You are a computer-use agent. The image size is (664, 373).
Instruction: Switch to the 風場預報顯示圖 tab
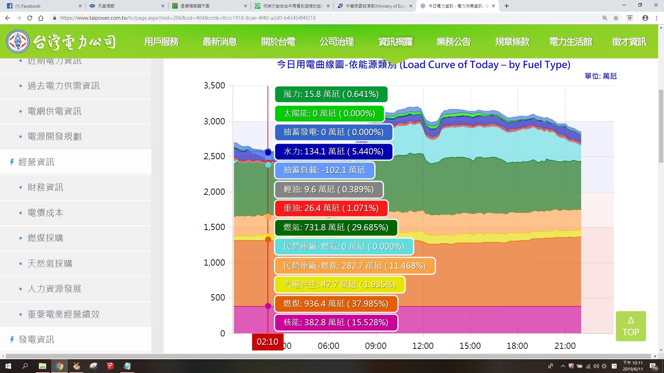[x=209, y=6]
